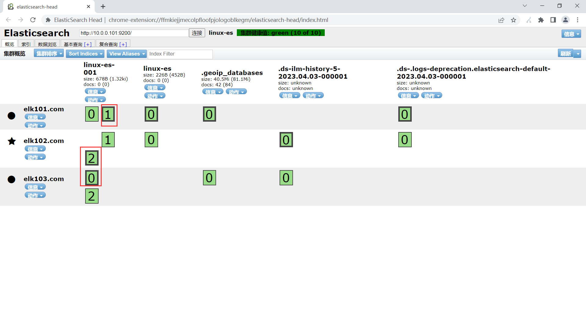
Task: Open the Chrome profile avatar
Action: 566,20
